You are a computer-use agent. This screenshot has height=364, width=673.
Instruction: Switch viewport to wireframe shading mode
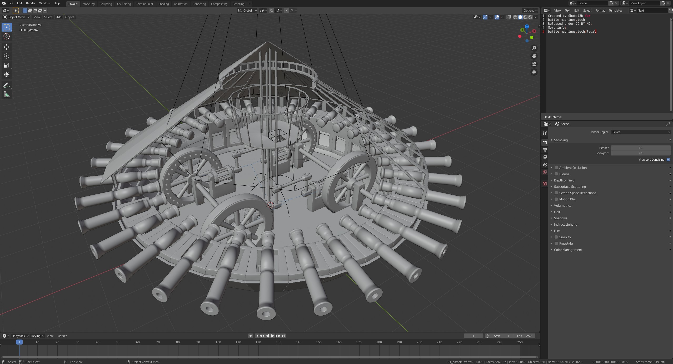pos(515,17)
